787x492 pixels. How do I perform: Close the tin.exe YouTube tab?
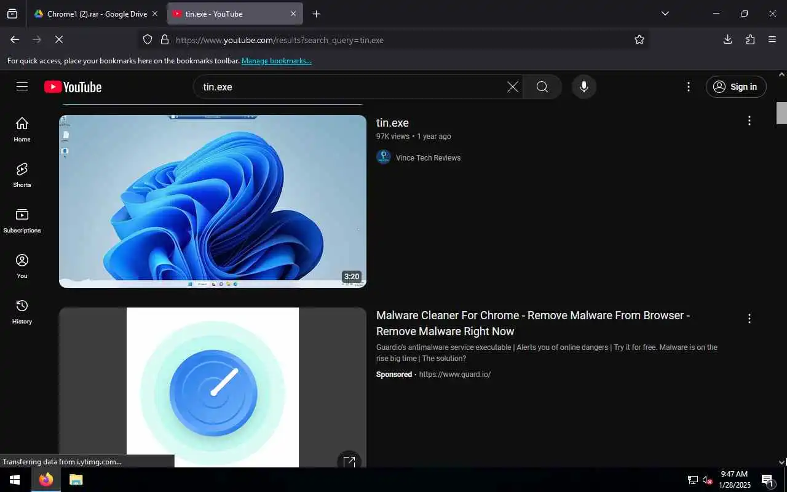[293, 14]
